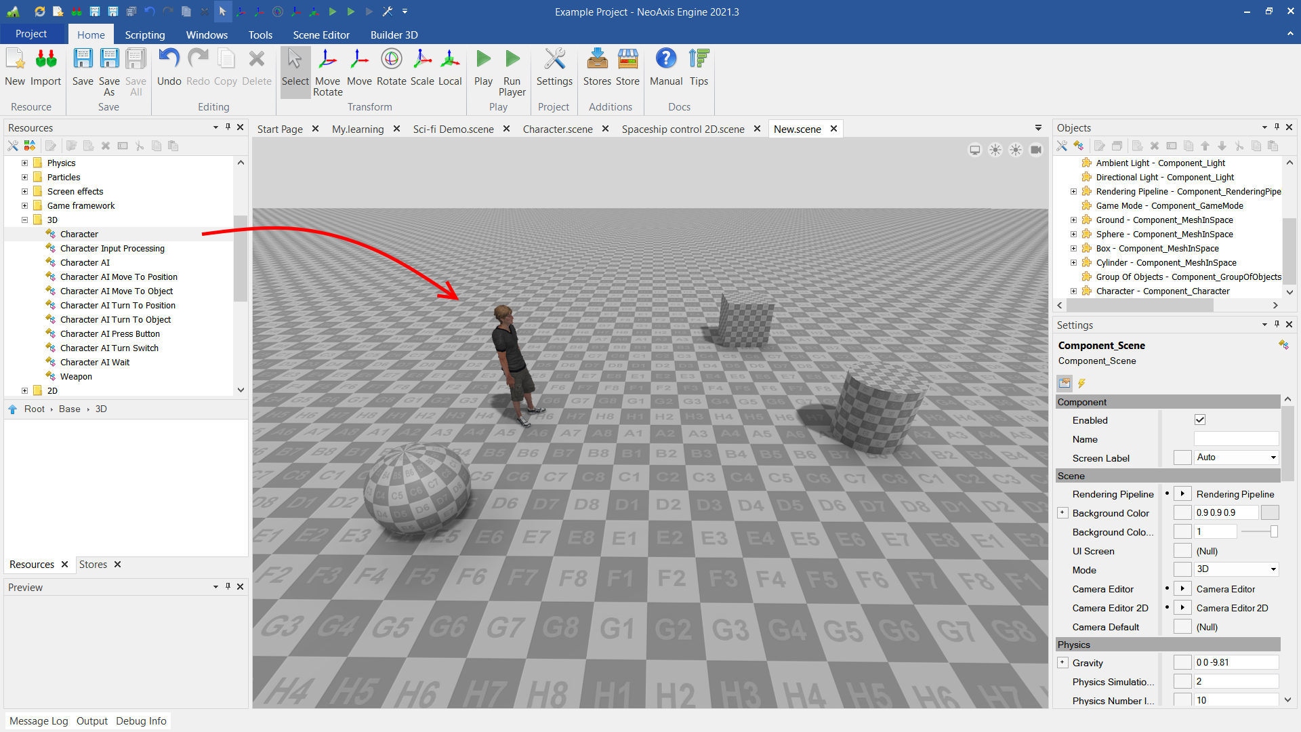This screenshot has height=732, width=1301.
Task: Click the Name input field
Action: 1236,439
